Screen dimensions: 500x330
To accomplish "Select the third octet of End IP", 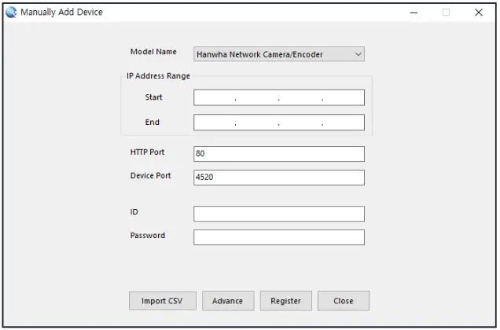I will click(x=300, y=123).
